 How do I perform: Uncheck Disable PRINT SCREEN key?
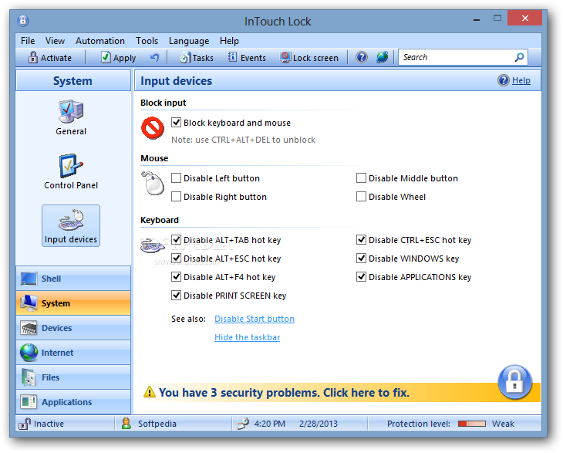176,296
